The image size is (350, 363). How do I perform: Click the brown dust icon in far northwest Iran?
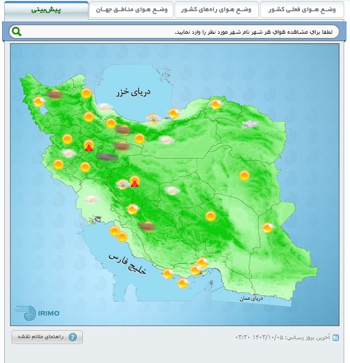(55, 94)
